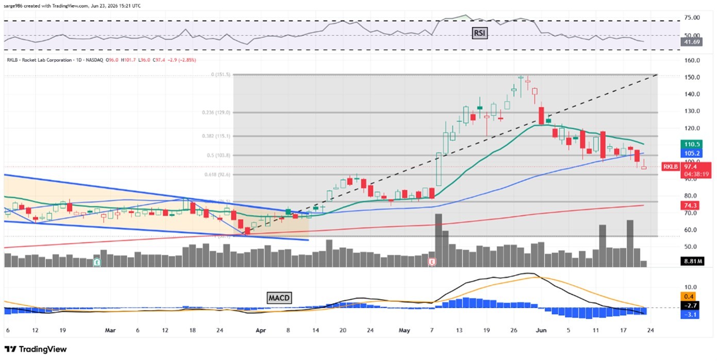Select the RKLB Rocket Lab Corporation symbol legend
This screenshot has height=361, width=717.
[40, 60]
